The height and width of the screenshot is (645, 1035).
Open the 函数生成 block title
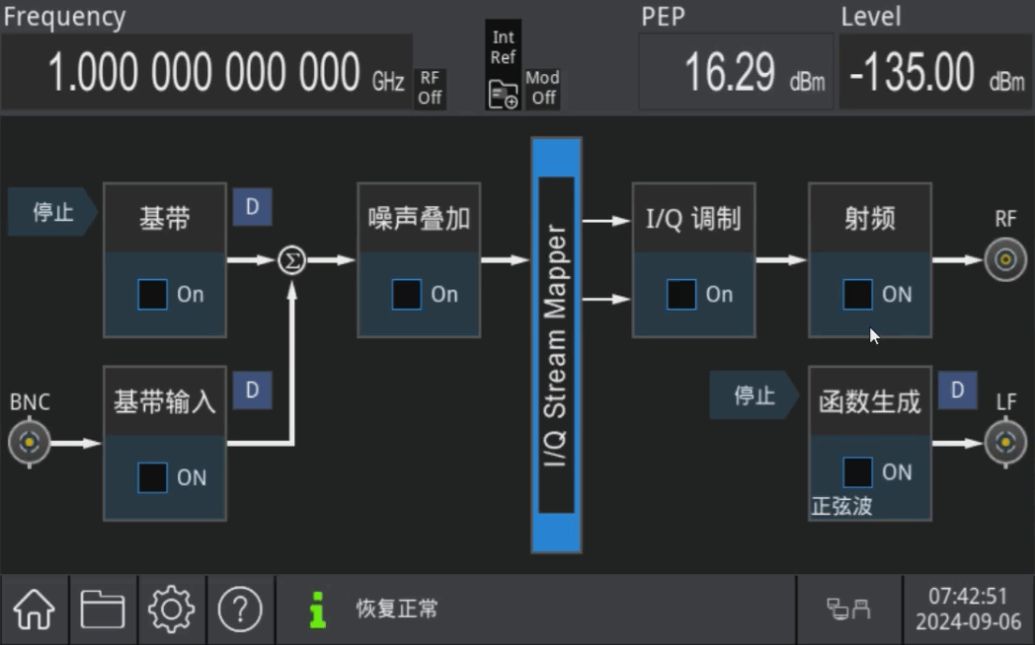(869, 401)
